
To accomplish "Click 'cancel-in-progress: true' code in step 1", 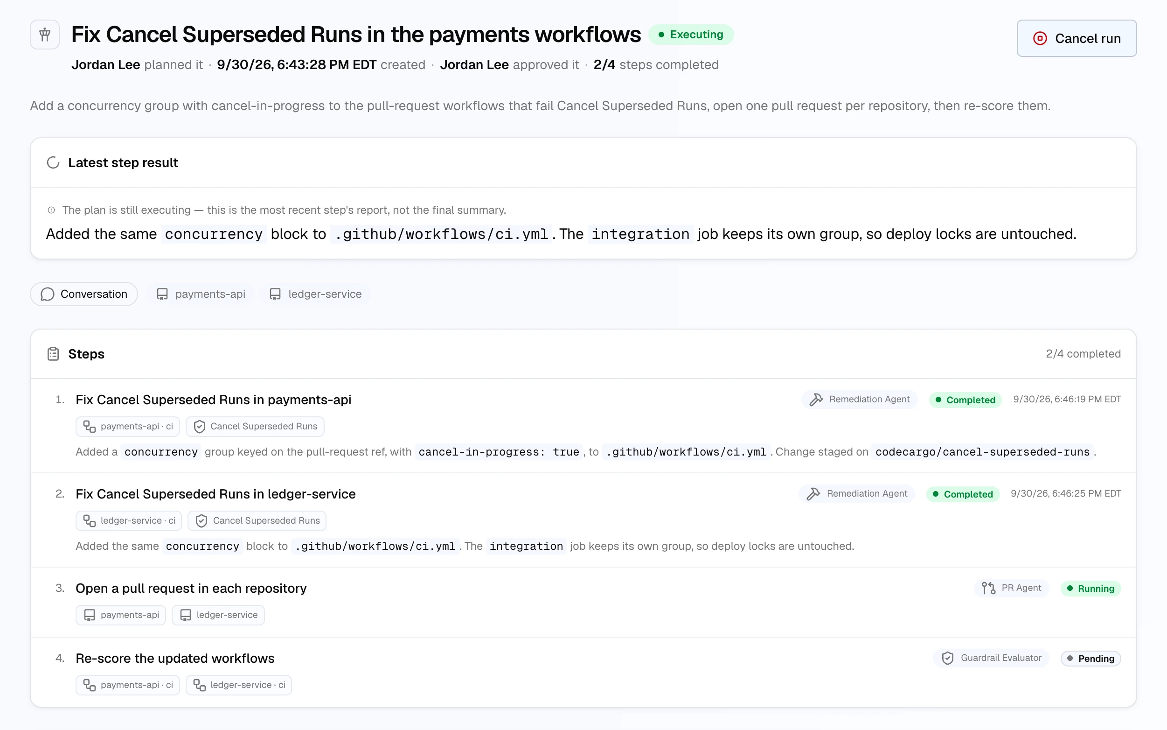I will (x=499, y=452).
